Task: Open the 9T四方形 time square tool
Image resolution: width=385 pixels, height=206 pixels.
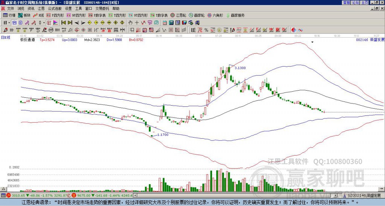Action: [x=138, y=15]
